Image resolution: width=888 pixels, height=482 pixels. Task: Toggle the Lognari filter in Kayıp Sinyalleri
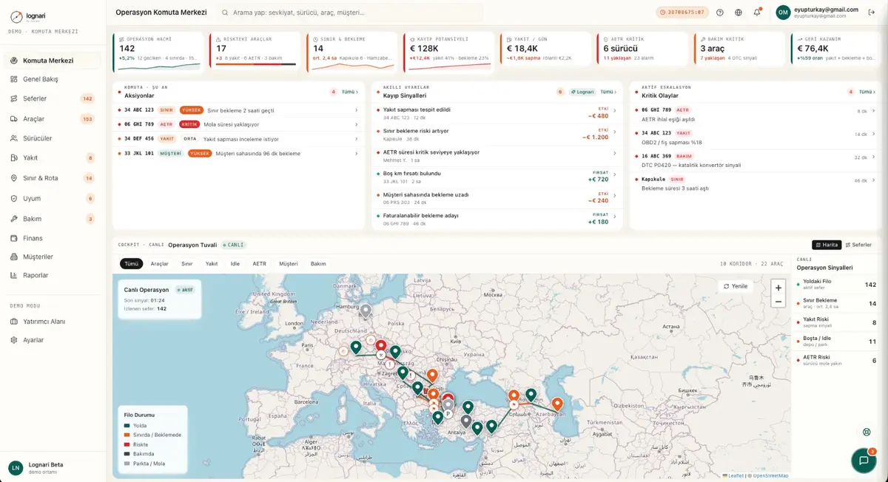pyautogui.click(x=583, y=92)
